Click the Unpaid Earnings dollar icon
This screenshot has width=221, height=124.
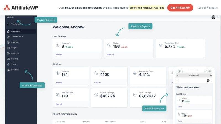pos(96,95)
